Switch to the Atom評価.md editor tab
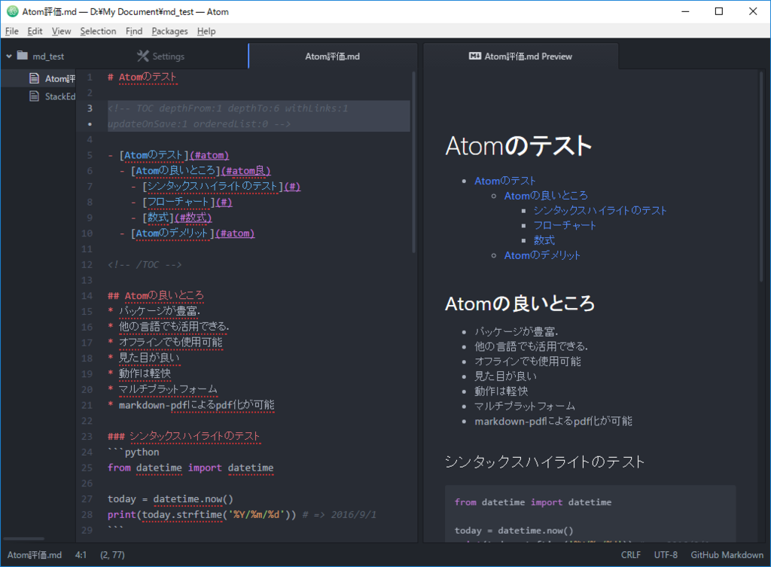The width and height of the screenshot is (771, 567). (x=332, y=56)
